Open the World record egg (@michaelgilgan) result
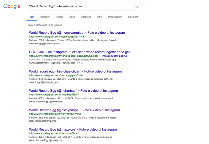 pos(75,71)
